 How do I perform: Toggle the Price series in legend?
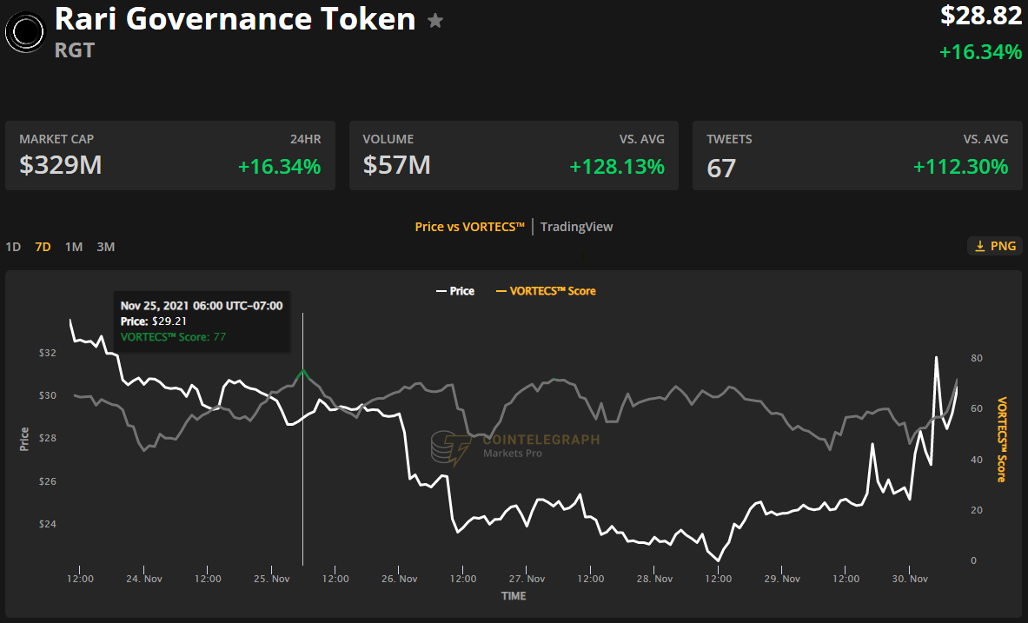coord(454,291)
